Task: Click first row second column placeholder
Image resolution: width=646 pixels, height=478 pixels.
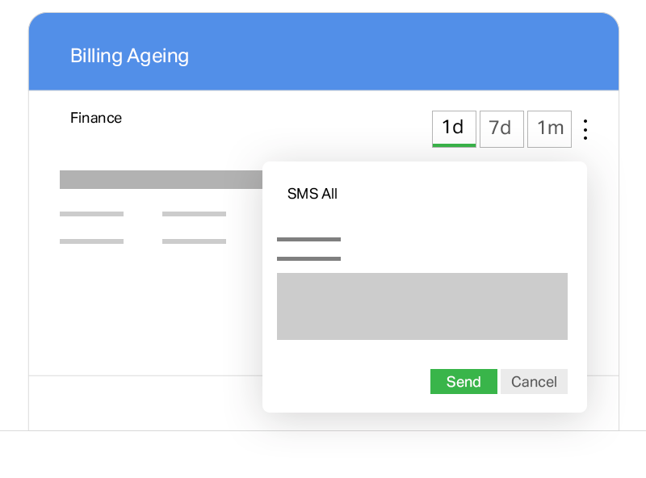Action: click(x=194, y=214)
